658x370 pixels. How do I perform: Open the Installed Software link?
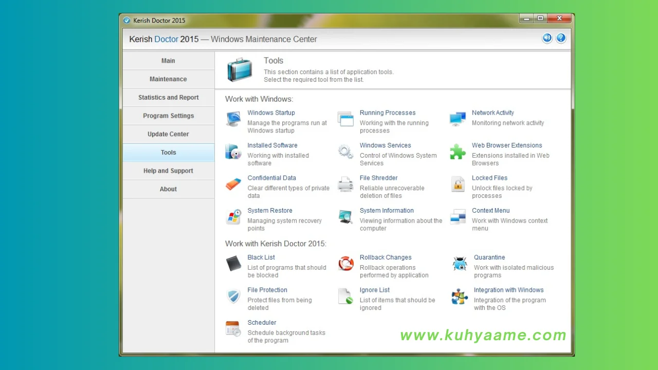(272, 145)
